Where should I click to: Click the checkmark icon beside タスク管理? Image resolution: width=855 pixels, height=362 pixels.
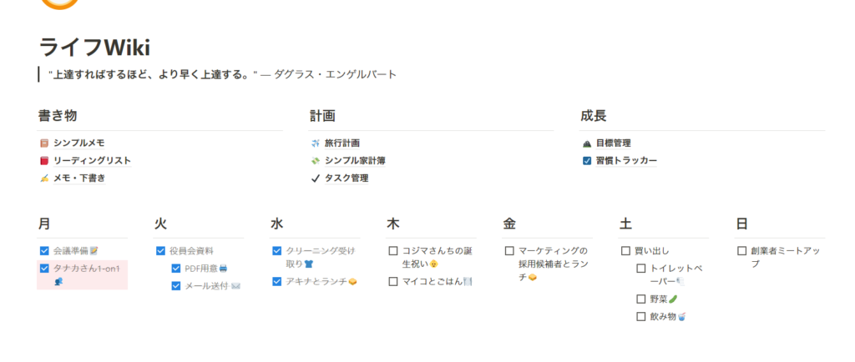coord(315,178)
